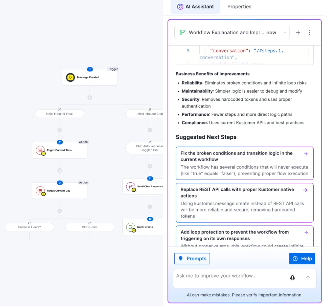Image resolution: width=325 pixels, height=306 pixels.
Task: Click the Note: Create step icon
Action: pyautogui.click(x=131, y=227)
